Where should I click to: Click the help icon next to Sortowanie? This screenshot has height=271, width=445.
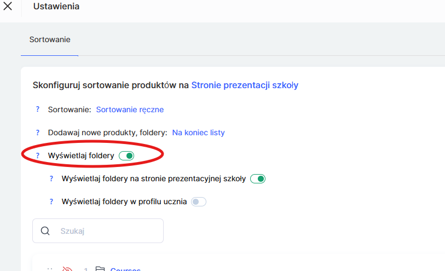point(38,109)
